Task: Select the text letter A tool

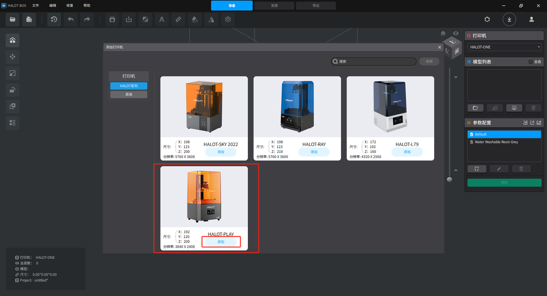Action: [162, 19]
